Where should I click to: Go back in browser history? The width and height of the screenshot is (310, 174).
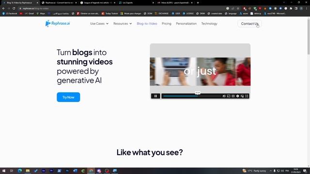[3, 9]
